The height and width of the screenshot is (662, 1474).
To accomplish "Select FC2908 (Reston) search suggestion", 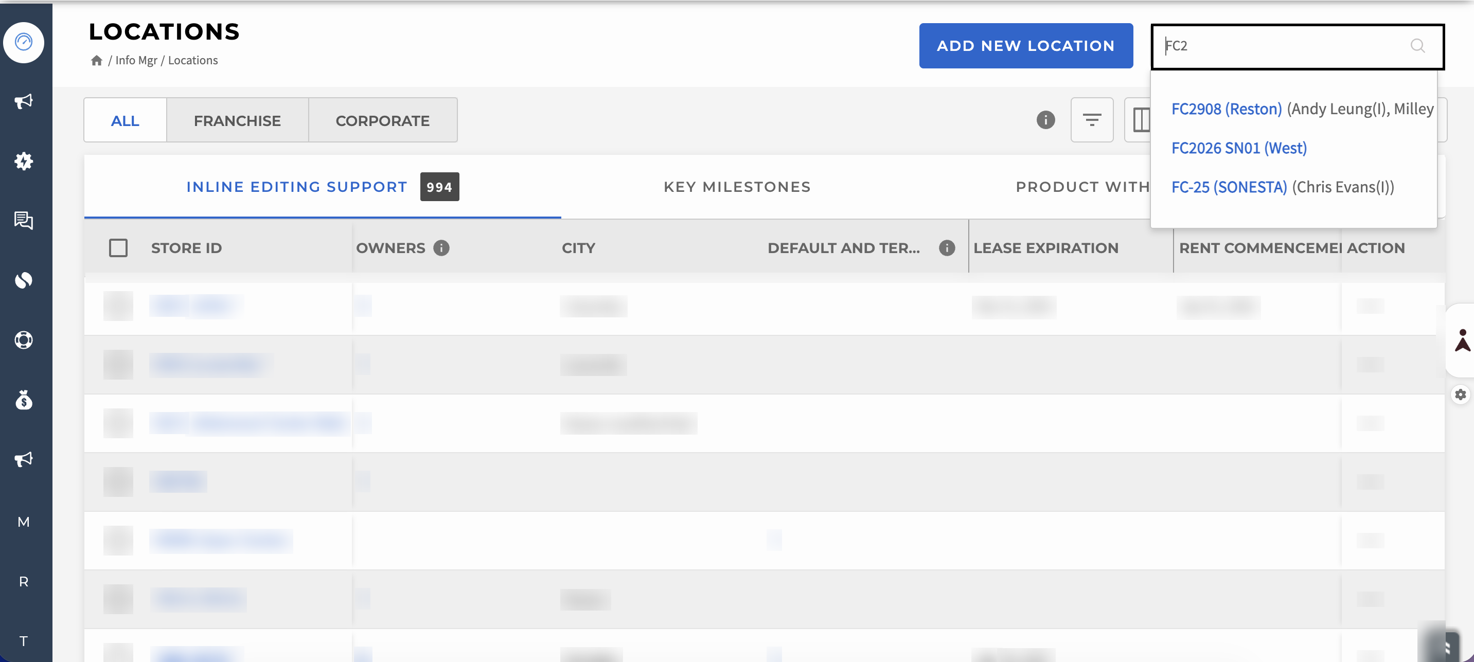I will pyautogui.click(x=1226, y=109).
